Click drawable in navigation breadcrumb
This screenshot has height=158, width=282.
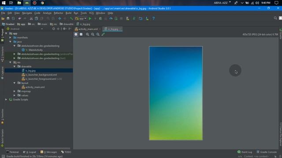click(x=67, y=24)
